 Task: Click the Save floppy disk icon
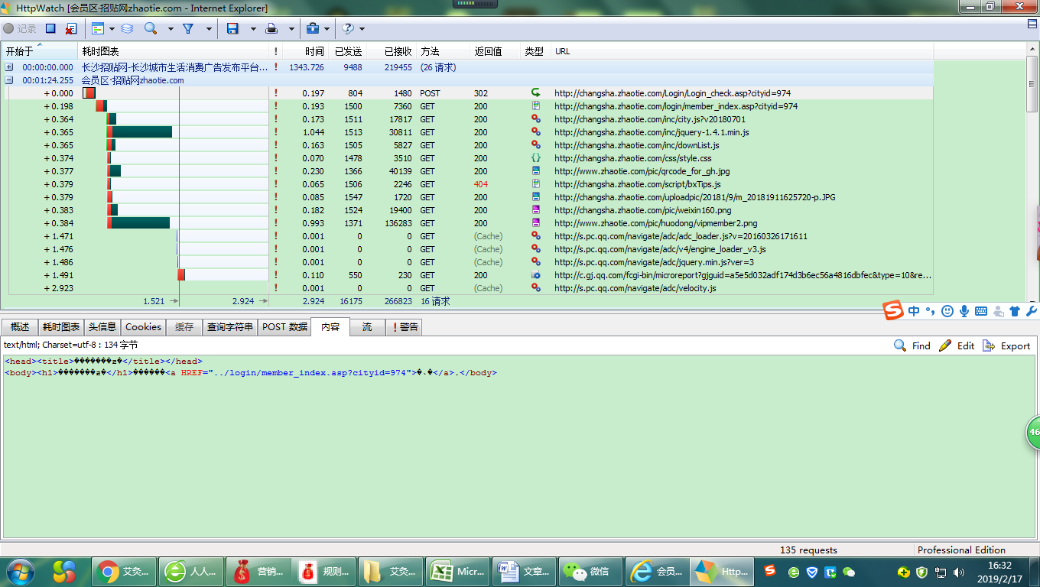(x=232, y=29)
